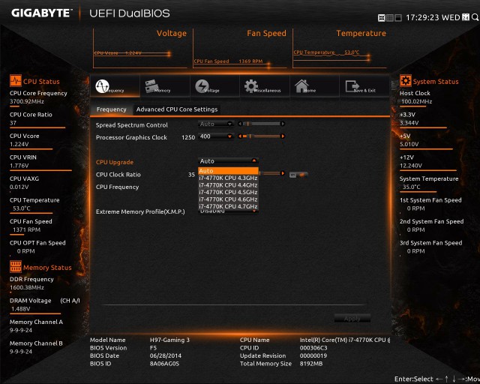Viewport: 480px width, 384px height.
Task: Click the BIOS ID 8A06AG0S value
Action: 164,364
